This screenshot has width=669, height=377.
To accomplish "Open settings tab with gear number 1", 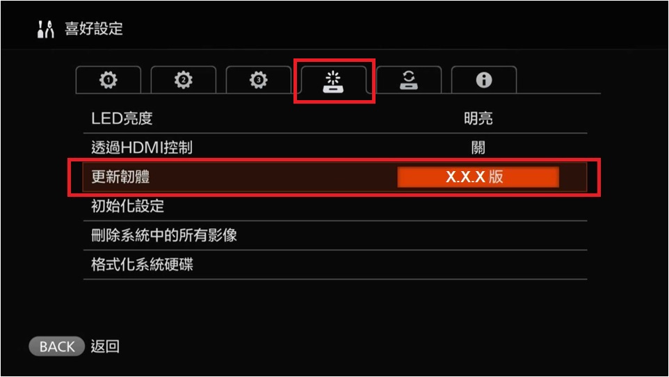I will point(108,80).
